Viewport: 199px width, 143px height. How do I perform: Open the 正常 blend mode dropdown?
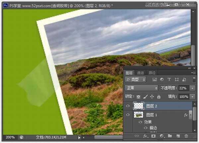click(x=141, y=88)
